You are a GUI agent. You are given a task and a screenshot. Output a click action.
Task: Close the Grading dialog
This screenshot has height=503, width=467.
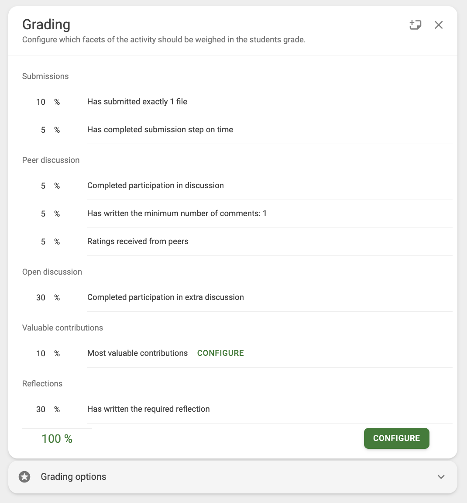[x=439, y=25]
